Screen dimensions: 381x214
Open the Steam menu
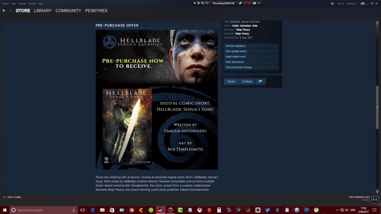[5, 4]
